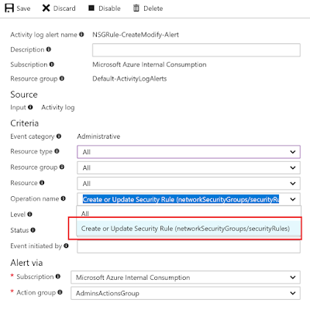The height and width of the screenshot is (310, 310).
Task: Click info icon next to Level
Action: (29, 214)
